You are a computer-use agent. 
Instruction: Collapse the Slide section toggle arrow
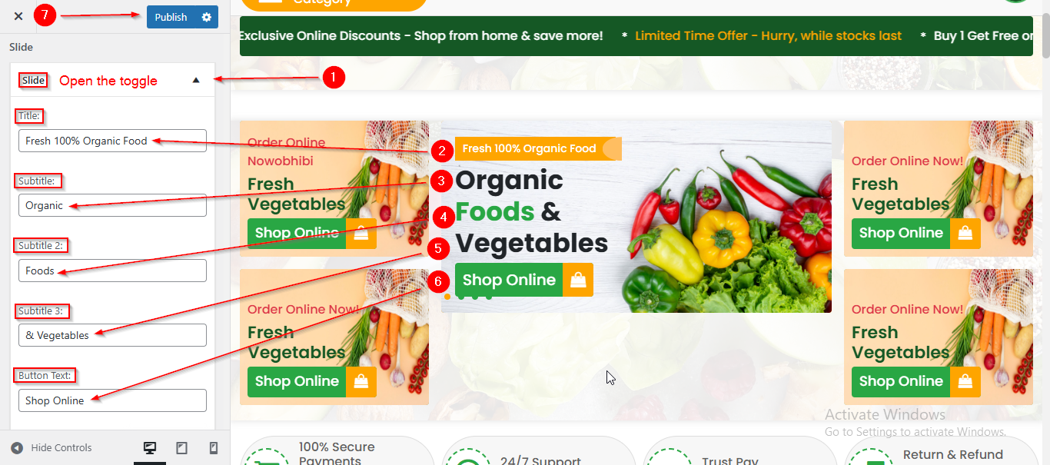click(x=196, y=80)
